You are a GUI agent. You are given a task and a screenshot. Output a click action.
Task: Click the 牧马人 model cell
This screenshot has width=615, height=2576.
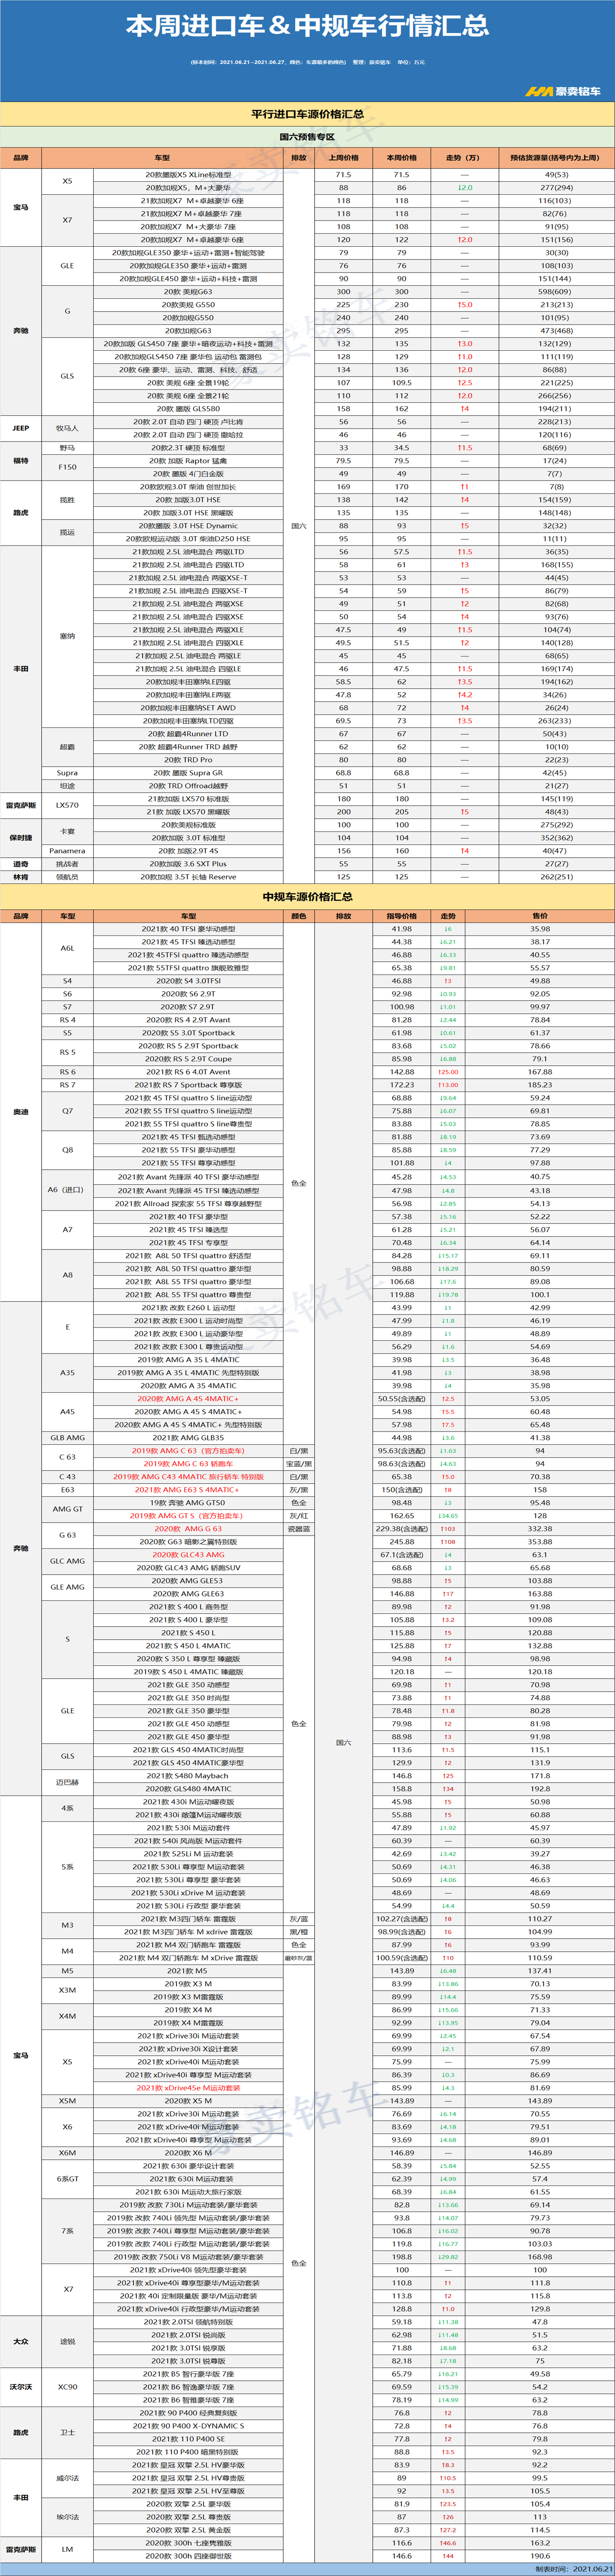pos(67,428)
